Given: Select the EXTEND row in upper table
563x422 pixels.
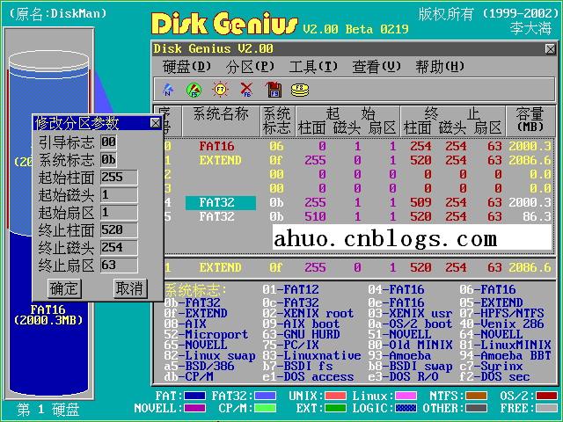Looking at the screenshot, I should click(358, 160).
